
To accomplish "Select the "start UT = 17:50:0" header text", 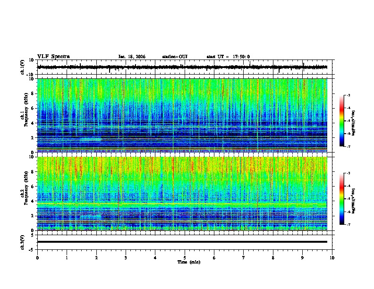I will 228,57.
